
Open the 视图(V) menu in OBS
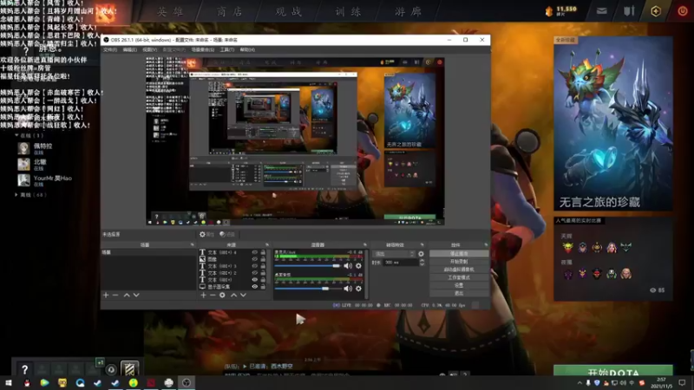[149, 50]
